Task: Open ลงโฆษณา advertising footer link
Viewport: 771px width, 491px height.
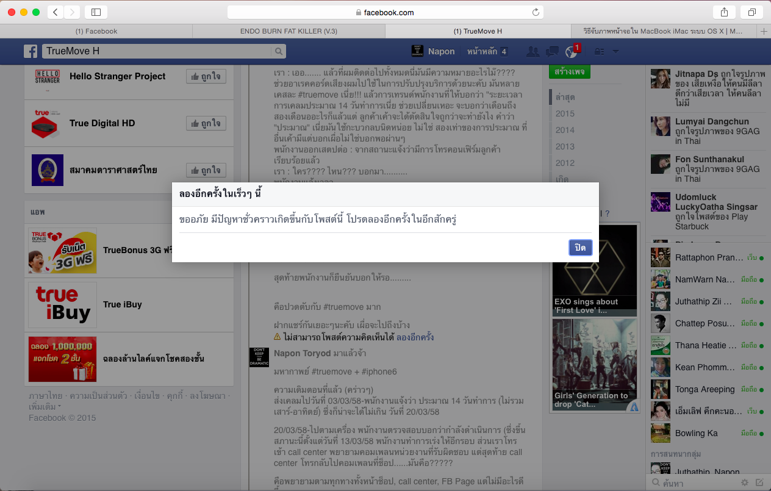Action: coord(207,396)
